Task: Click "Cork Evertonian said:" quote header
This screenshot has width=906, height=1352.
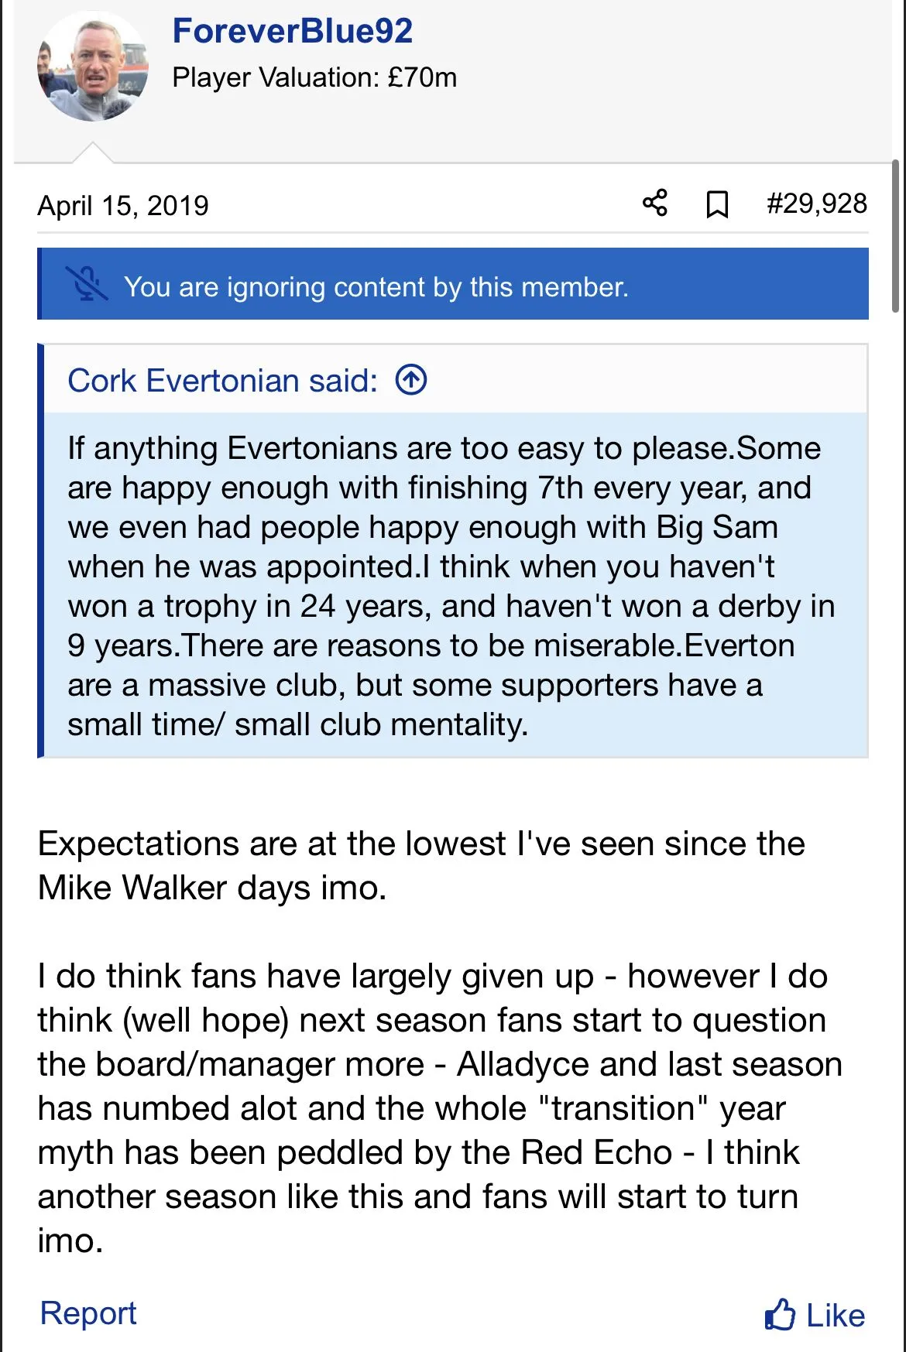Action: click(222, 381)
